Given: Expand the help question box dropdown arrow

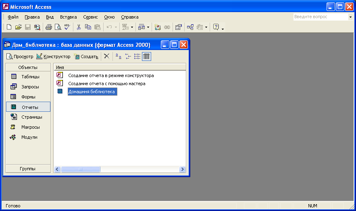Looking at the screenshot, I should [350, 17].
